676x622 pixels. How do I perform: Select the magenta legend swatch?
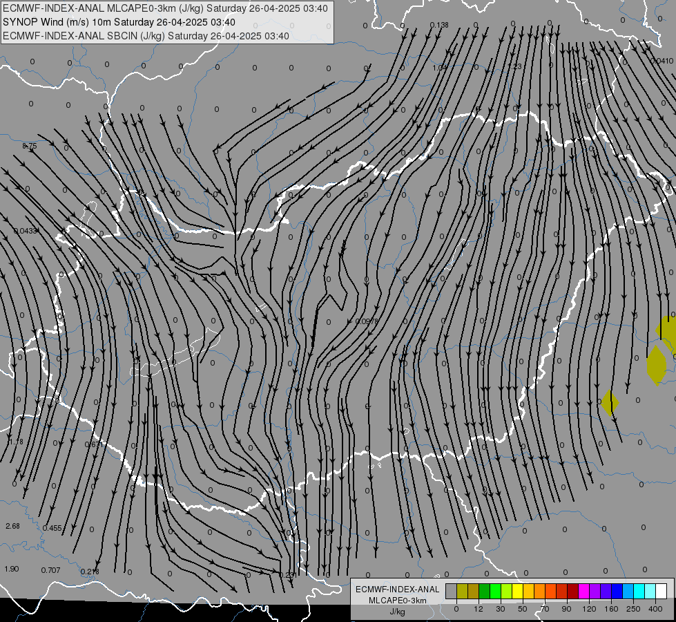pyautogui.click(x=584, y=591)
